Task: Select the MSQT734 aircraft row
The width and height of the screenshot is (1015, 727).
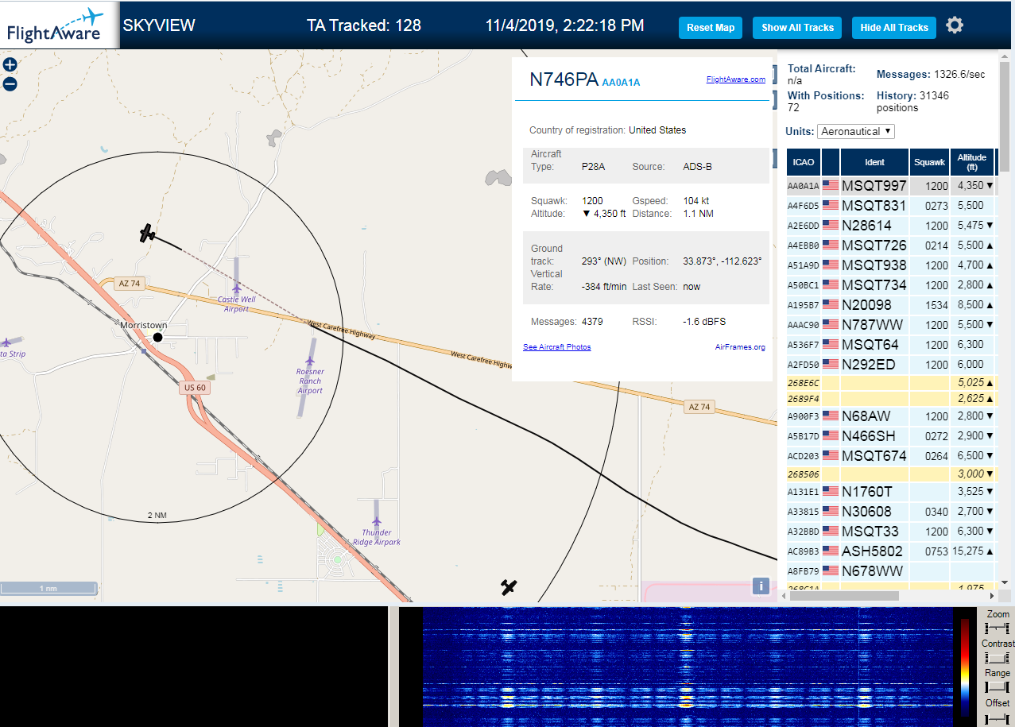Action: 890,285
